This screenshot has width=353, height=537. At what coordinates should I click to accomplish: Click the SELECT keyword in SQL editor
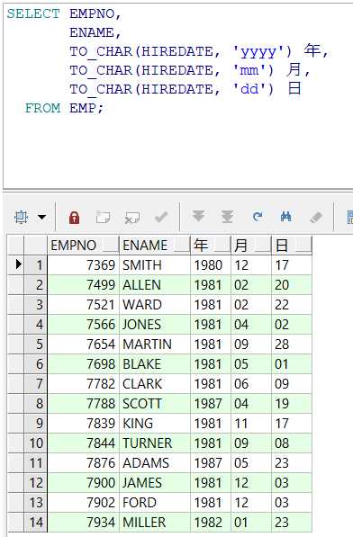point(33,13)
